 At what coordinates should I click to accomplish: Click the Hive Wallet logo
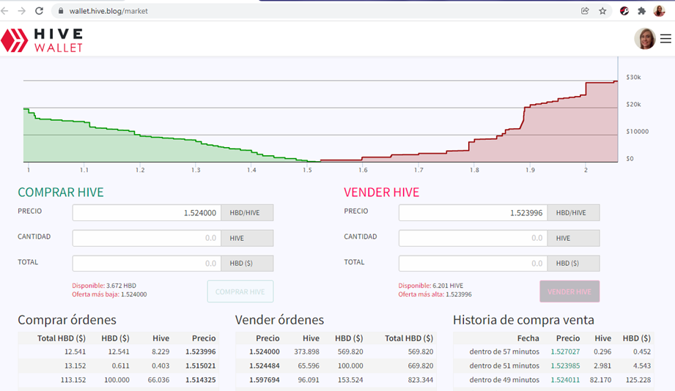42,40
